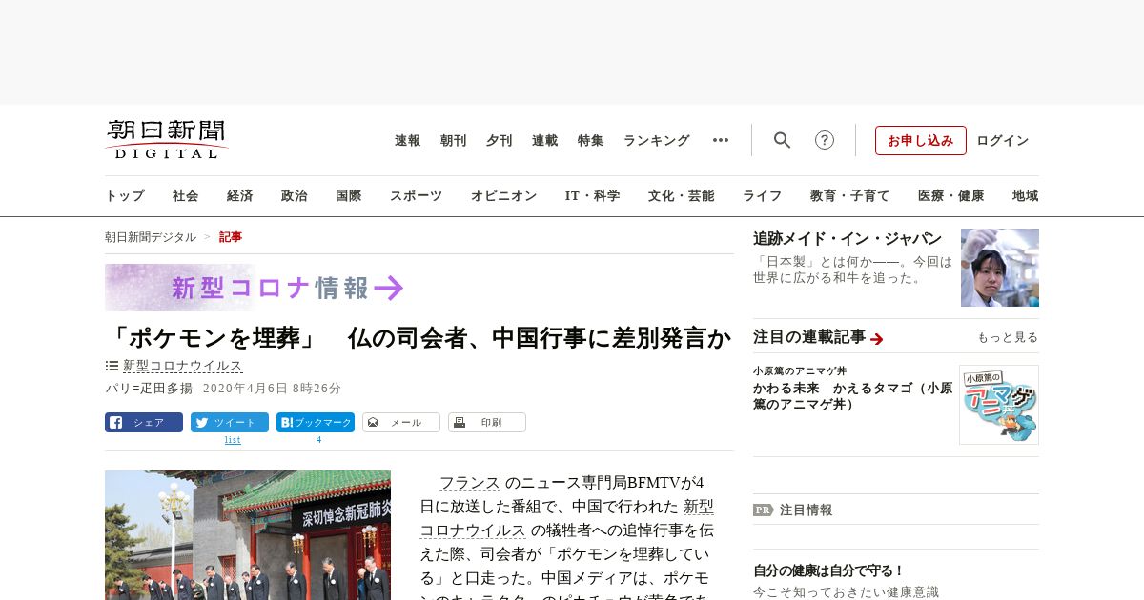
Task: Open 自分の健康は自分で守る！ link
Action: (828, 571)
